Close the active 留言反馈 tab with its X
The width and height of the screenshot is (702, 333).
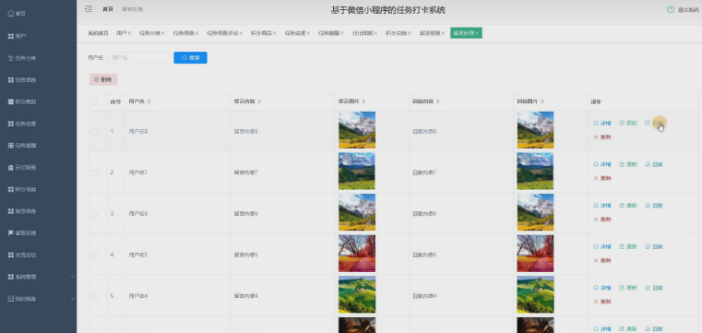pos(477,33)
